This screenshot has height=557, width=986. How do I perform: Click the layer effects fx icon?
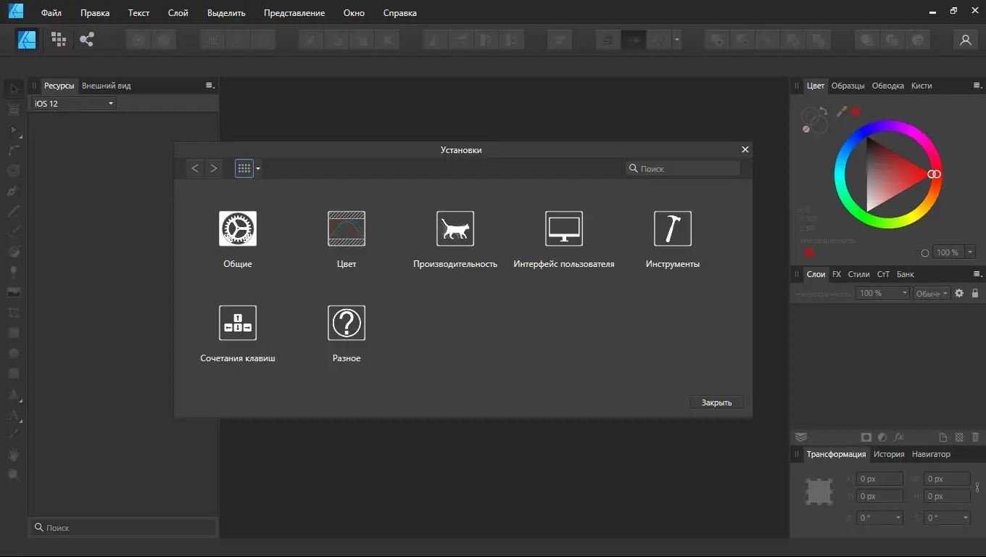(898, 437)
